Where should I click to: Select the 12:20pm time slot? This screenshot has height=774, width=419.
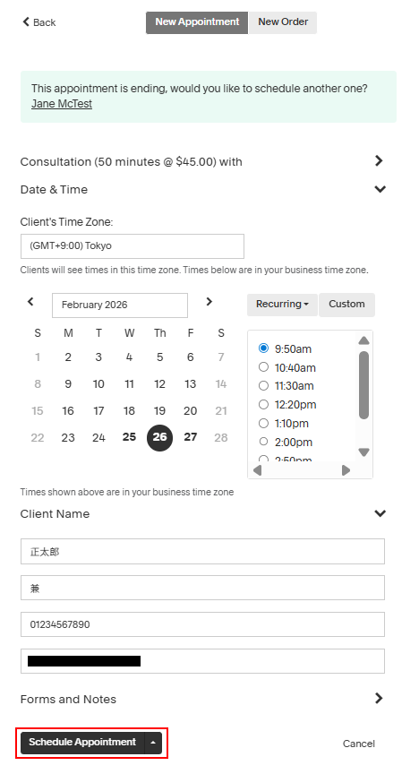263,404
